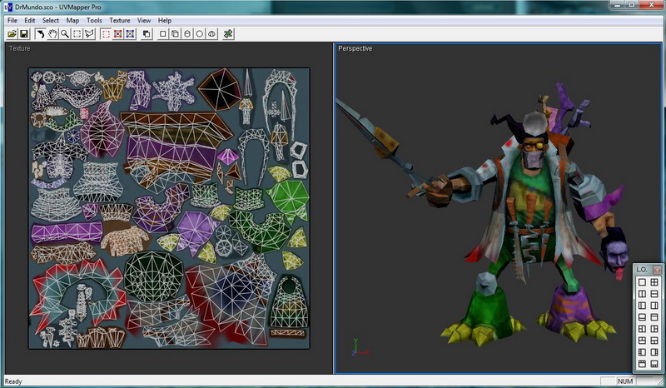Select single-pane layout in L.O. palette
The image size is (666, 388).
[642, 282]
